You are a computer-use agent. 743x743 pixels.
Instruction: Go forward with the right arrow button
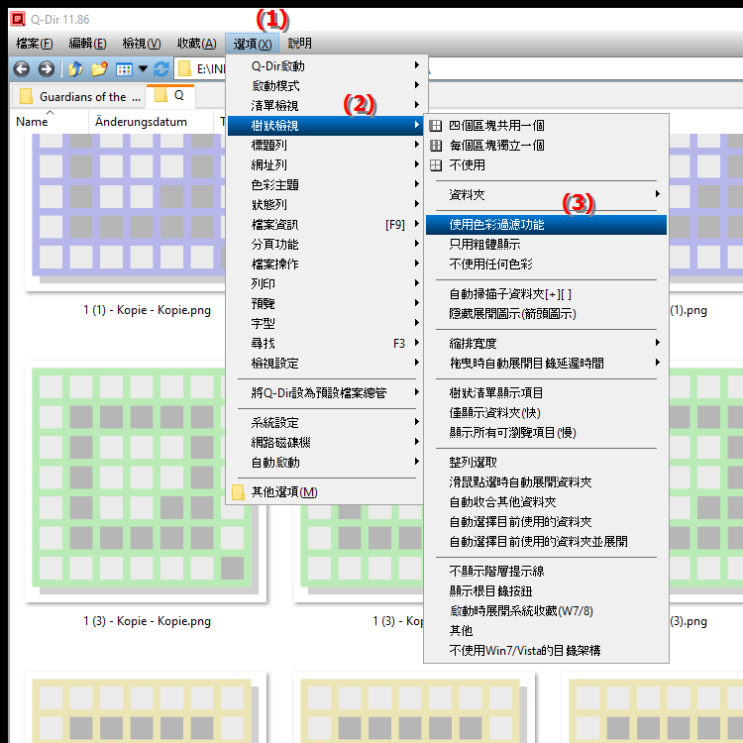pos(46,69)
